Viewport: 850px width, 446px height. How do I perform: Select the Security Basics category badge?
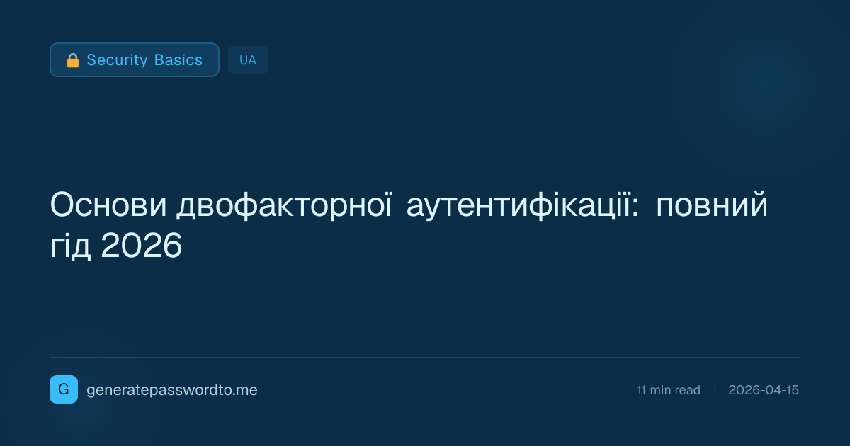tap(135, 60)
